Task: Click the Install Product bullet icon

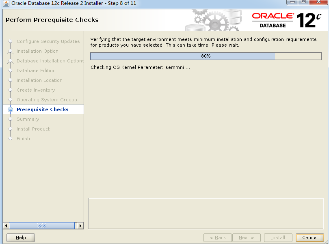Action: coord(10,129)
